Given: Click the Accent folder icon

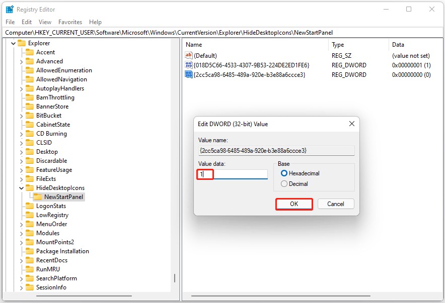Looking at the screenshot, I should pyautogui.click(x=30, y=52).
